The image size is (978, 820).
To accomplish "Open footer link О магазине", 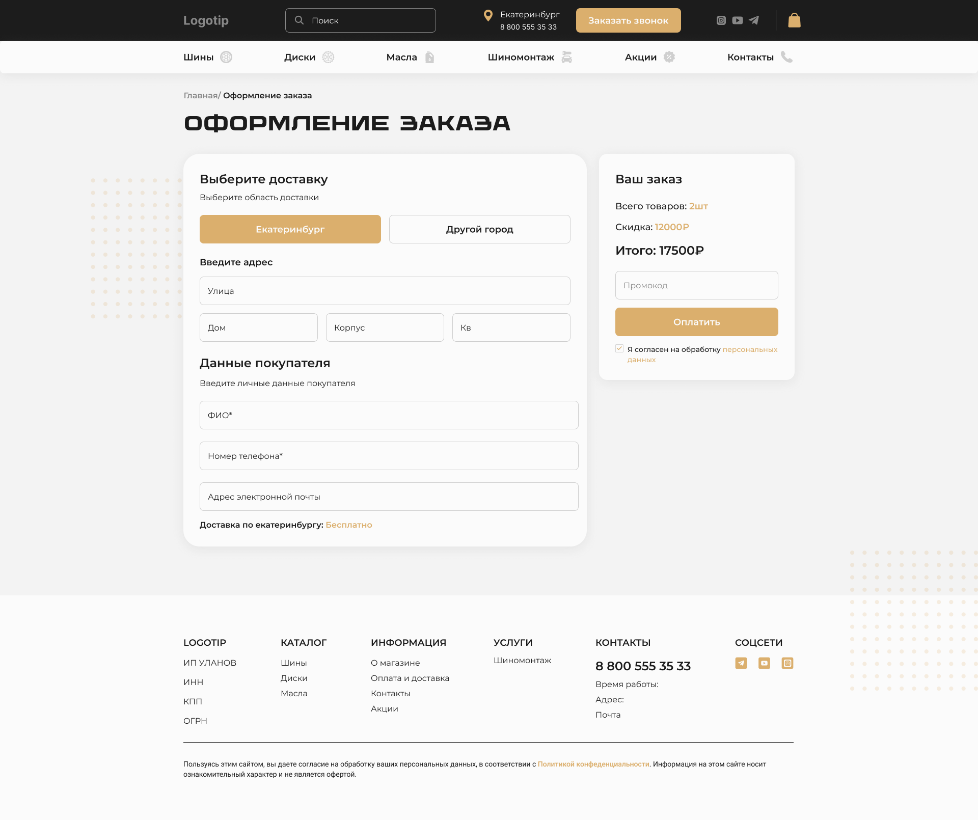I will 395,663.
